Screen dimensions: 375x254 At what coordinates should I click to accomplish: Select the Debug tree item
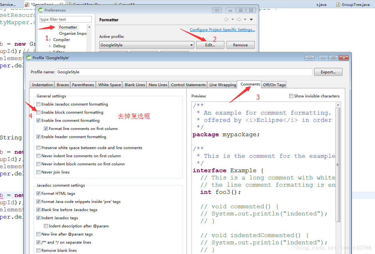click(x=59, y=46)
